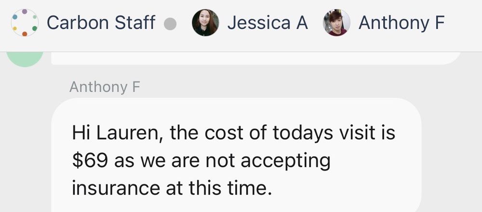Viewport: 482px width, 212px height.
Task: Open Jessica A's profile photo
Action: point(205,23)
